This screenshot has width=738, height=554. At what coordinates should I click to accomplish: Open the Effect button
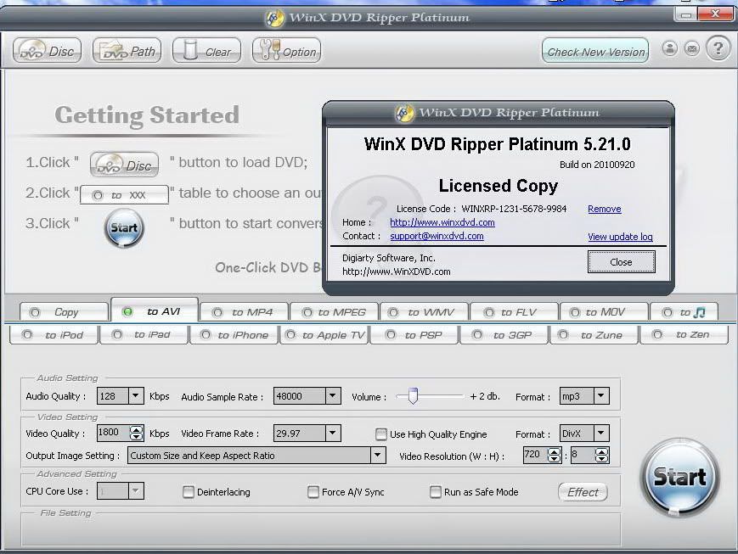(583, 492)
